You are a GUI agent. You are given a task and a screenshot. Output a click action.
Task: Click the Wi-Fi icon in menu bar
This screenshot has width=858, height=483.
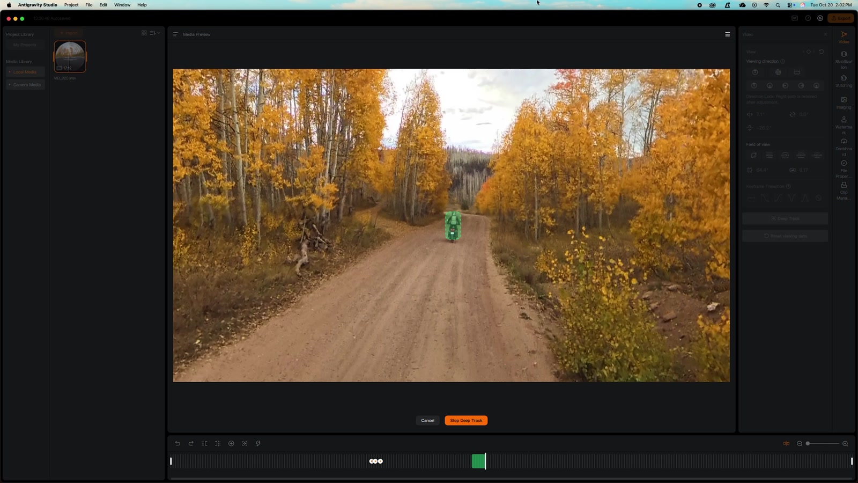click(x=766, y=5)
